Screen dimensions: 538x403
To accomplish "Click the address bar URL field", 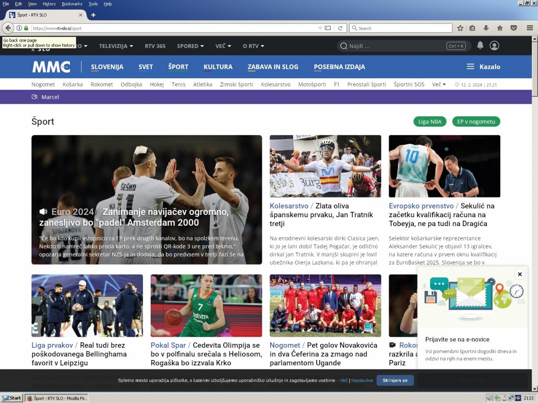I will click(x=175, y=28).
